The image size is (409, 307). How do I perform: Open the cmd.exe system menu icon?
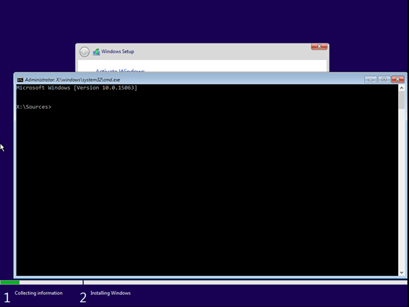tap(20, 80)
